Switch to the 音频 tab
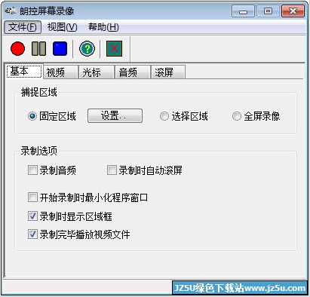Image resolution: width=310 pixels, height=297 pixels. click(x=133, y=72)
